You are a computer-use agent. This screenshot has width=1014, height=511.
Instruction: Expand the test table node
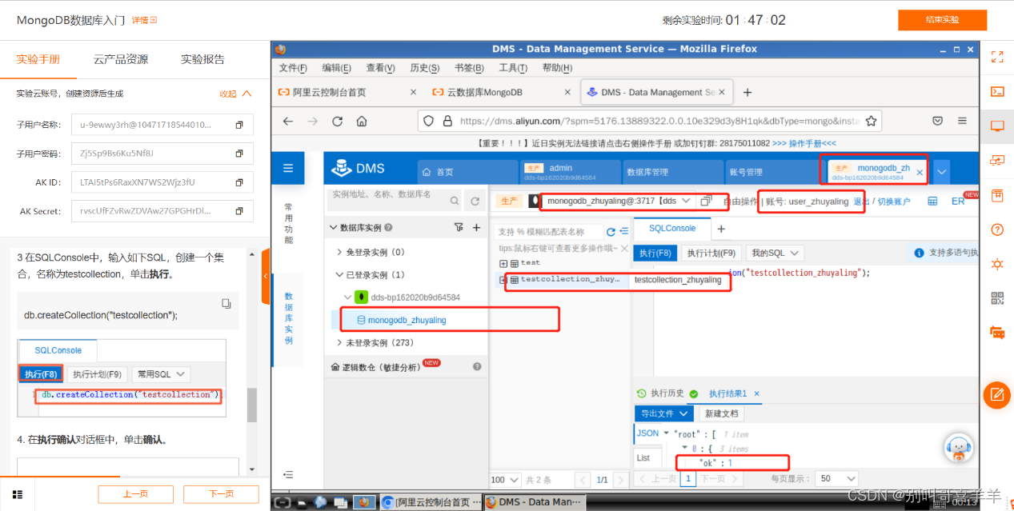tap(503, 263)
